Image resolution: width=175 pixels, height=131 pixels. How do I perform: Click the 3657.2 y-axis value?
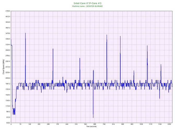8,28
